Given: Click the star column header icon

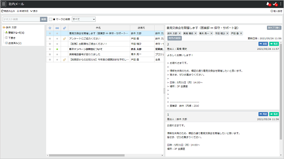Looking at the screenshot, I should tap(50, 28).
